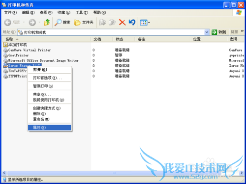Click the blue Undo arrow icon

[x=132, y=23]
